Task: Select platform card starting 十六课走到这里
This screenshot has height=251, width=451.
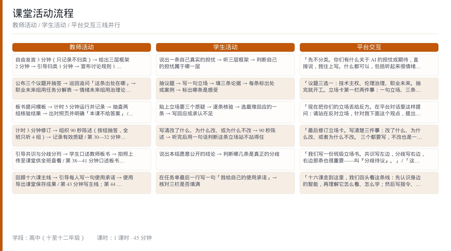Action: [369, 183]
